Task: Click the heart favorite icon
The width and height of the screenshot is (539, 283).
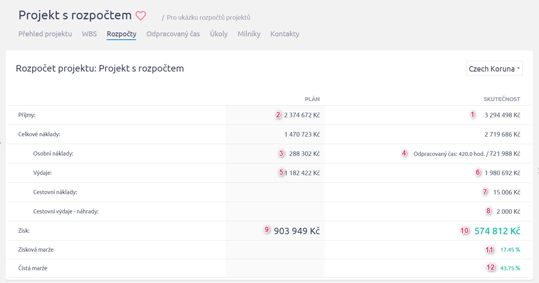Action: click(x=141, y=16)
